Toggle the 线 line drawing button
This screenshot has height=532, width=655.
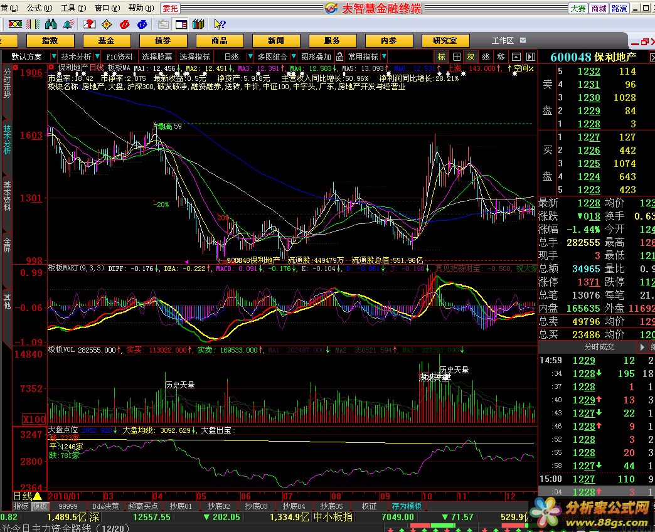486,57
